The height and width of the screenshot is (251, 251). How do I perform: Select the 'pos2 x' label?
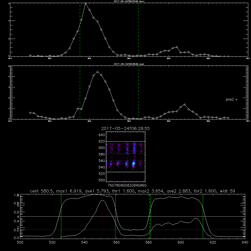(231, 99)
